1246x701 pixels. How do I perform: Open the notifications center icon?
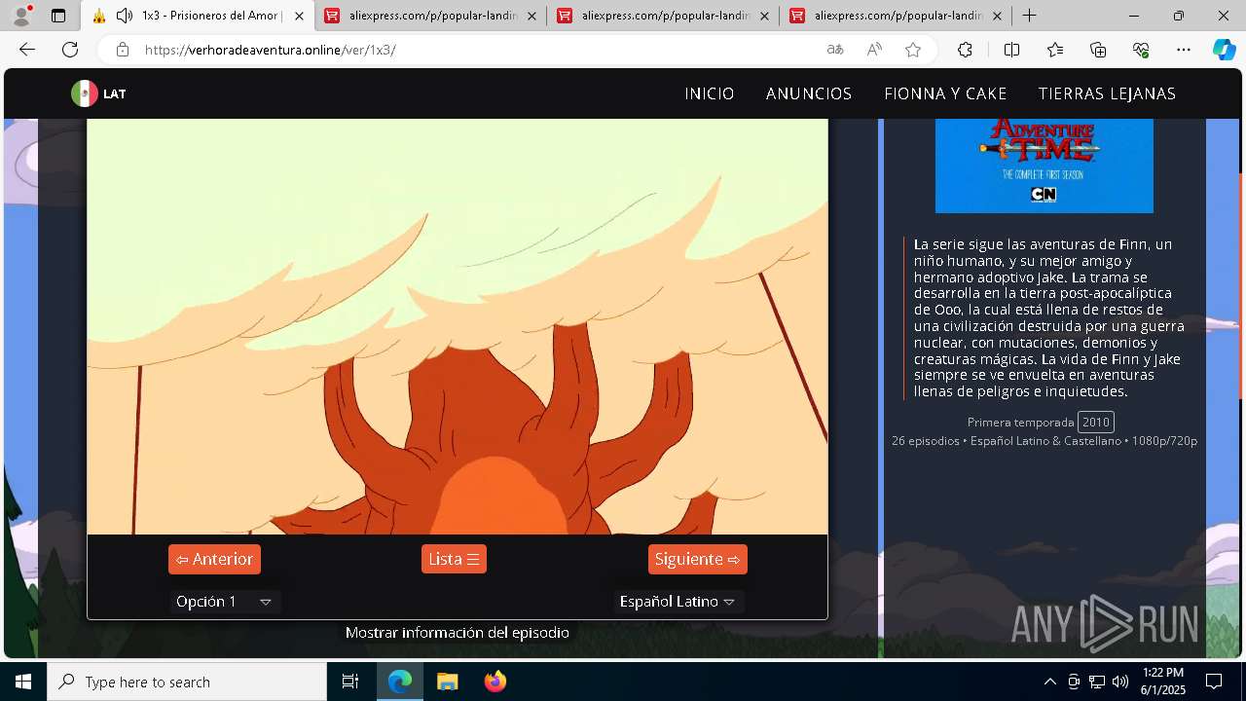tap(1214, 682)
